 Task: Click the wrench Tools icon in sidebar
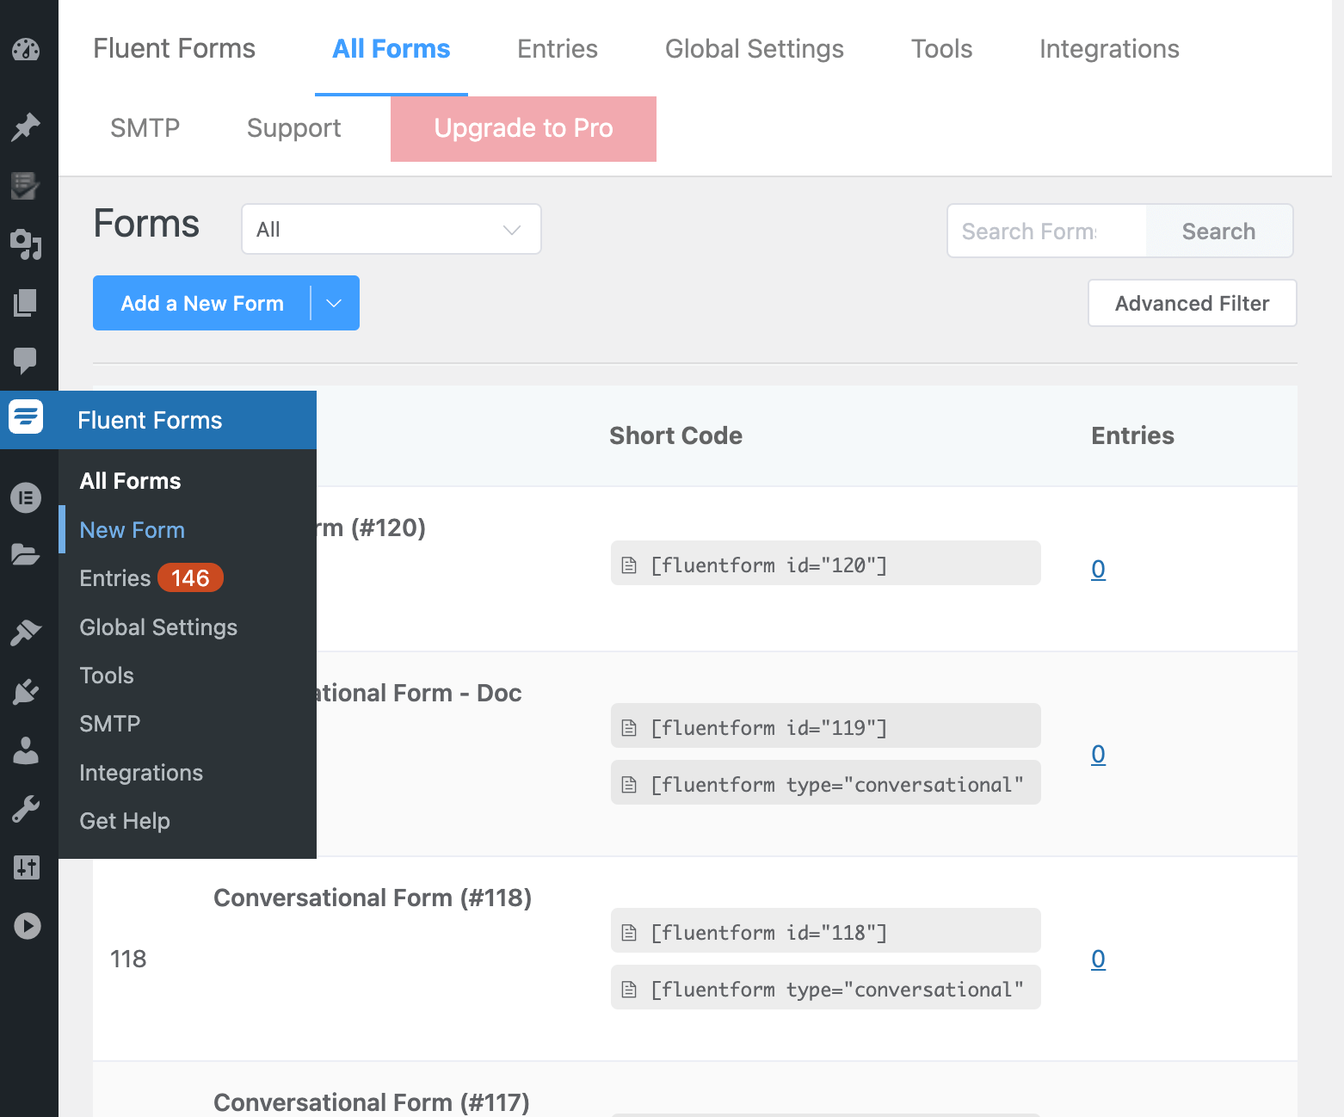click(28, 808)
